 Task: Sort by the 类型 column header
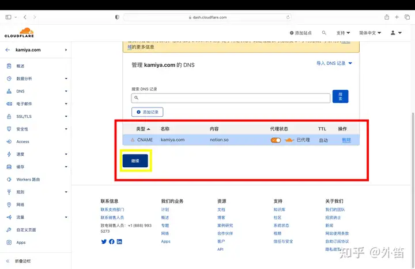point(143,129)
